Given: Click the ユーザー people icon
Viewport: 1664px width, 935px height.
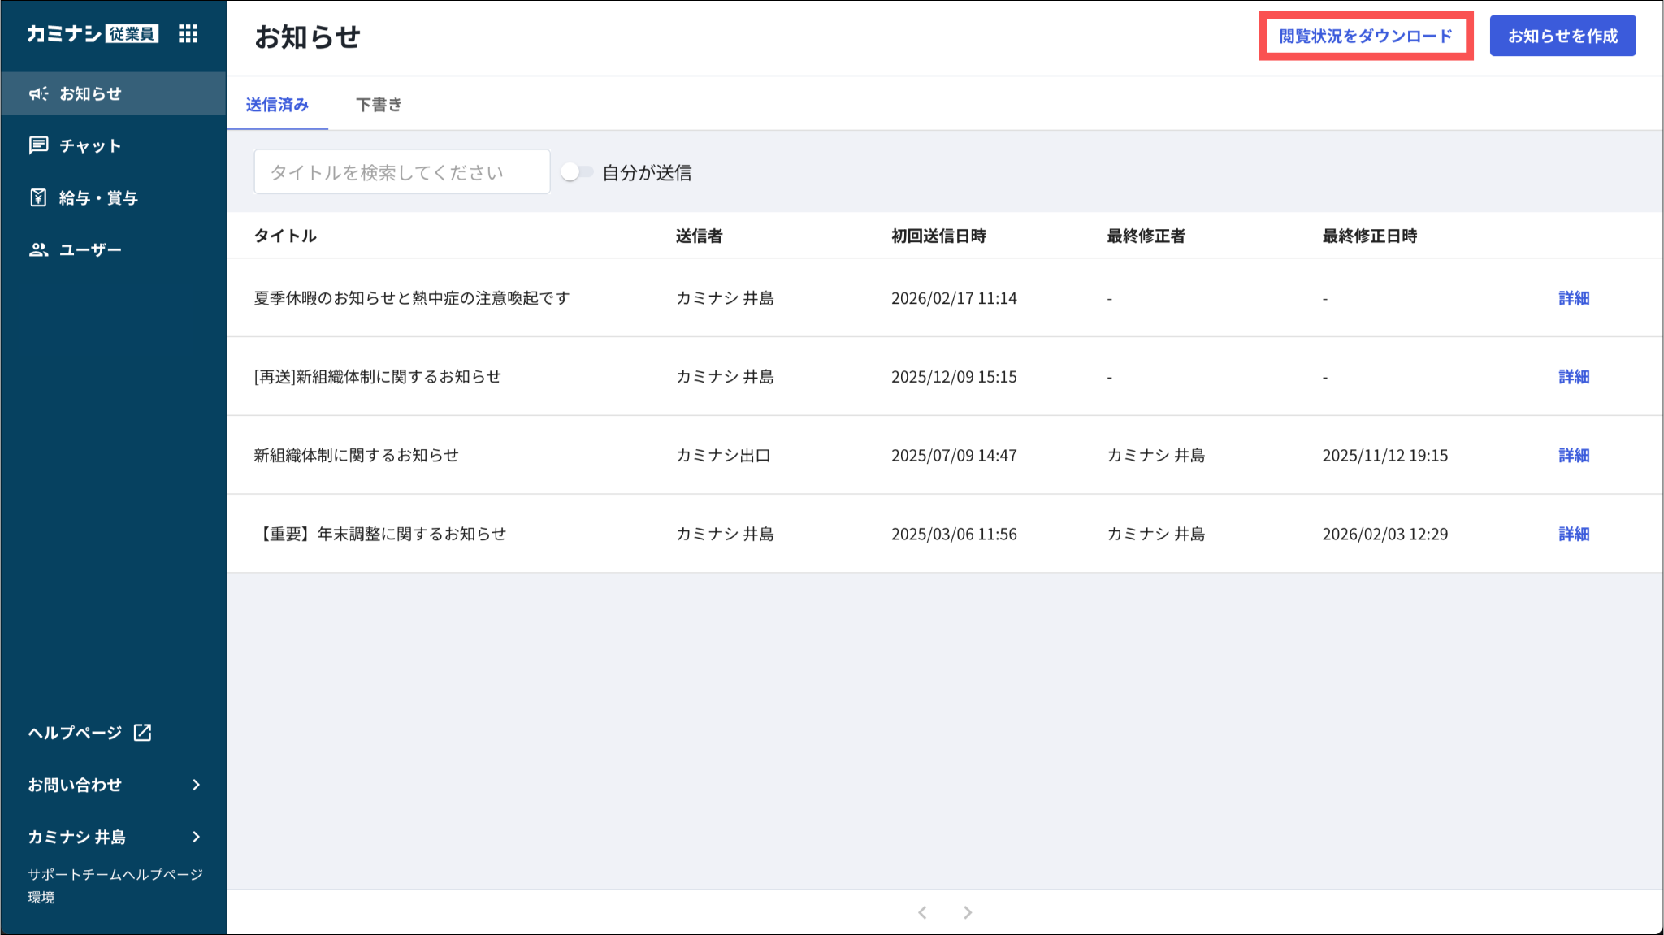Looking at the screenshot, I should (38, 249).
